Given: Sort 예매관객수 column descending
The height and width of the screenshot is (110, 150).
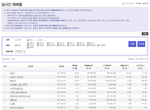Looking at the screenshot, I should point(126,68).
